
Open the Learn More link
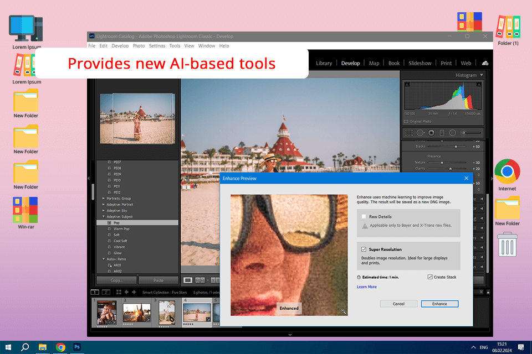pos(366,287)
